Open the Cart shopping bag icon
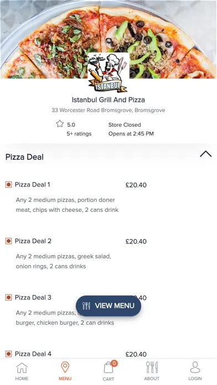Image resolution: width=217 pixels, height=385 pixels. (x=108, y=368)
